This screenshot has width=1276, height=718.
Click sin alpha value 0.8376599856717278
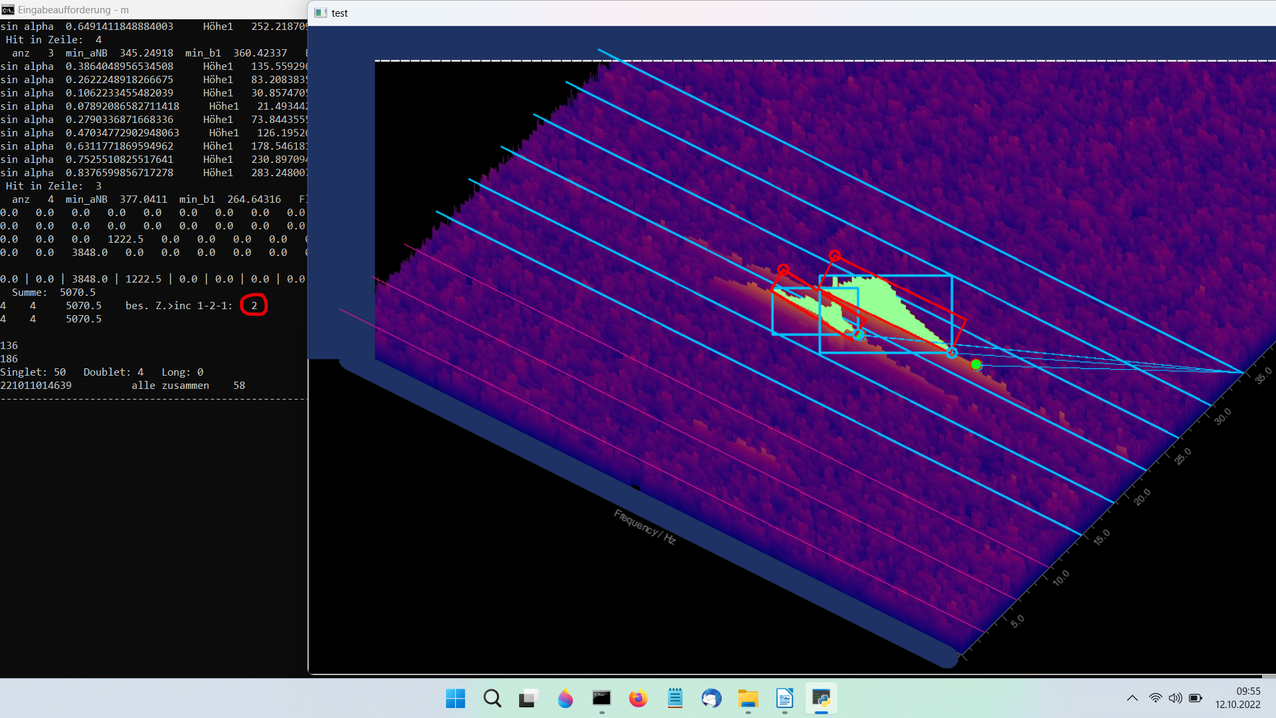click(120, 173)
